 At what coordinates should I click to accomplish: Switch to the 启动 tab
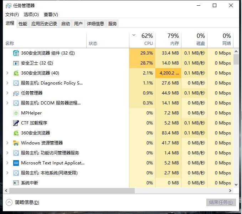click(66, 24)
